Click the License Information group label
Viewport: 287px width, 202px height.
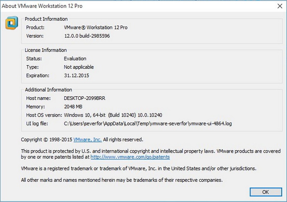[x=46, y=50]
